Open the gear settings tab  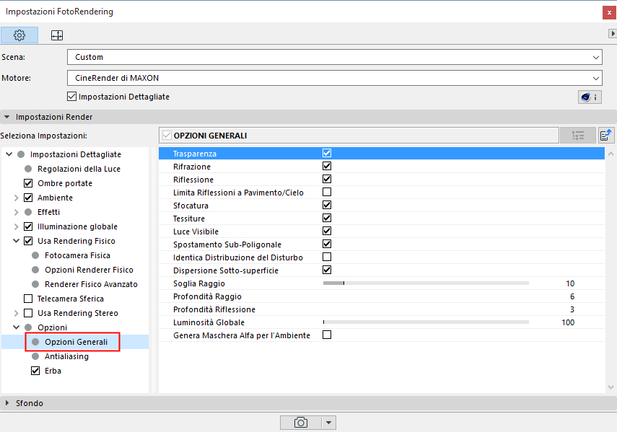pyautogui.click(x=19, y=35)
